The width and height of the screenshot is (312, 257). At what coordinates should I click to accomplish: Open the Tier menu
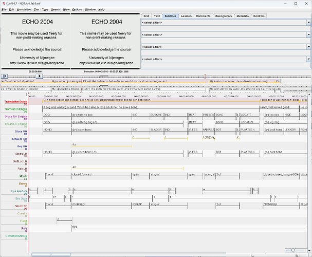point(38,10)
